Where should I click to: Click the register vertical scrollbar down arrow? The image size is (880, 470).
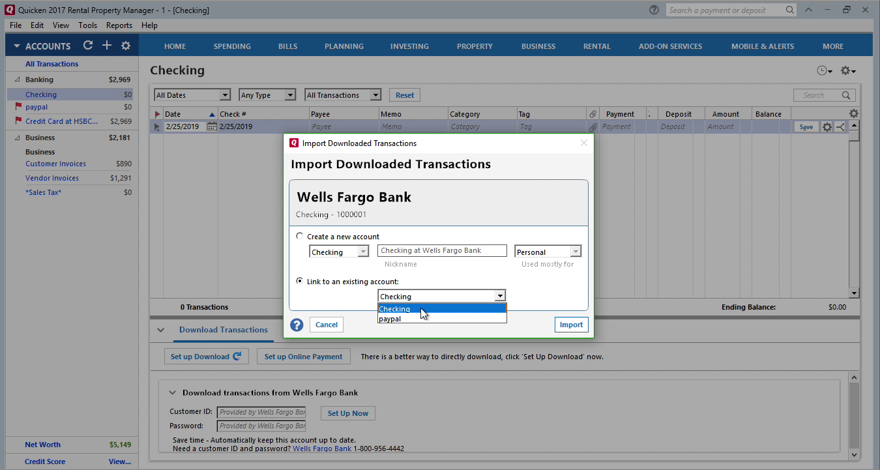[855, 293]
